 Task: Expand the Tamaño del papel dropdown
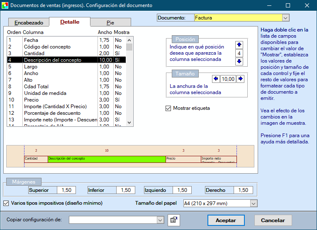click(254, 203)
